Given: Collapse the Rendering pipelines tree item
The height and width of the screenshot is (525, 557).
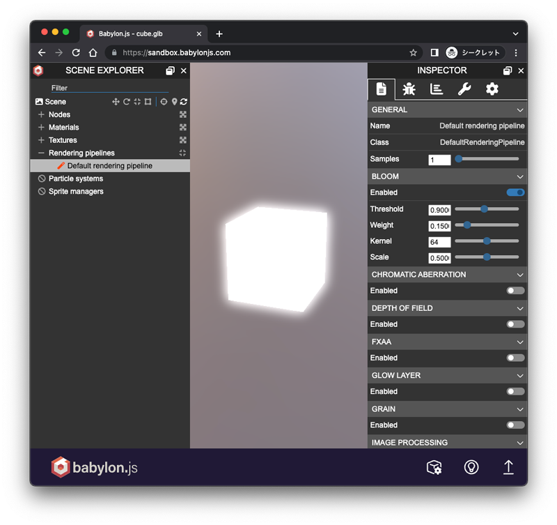Looking at the screenshot, I should pyautogui.click(x=41, y=153).
